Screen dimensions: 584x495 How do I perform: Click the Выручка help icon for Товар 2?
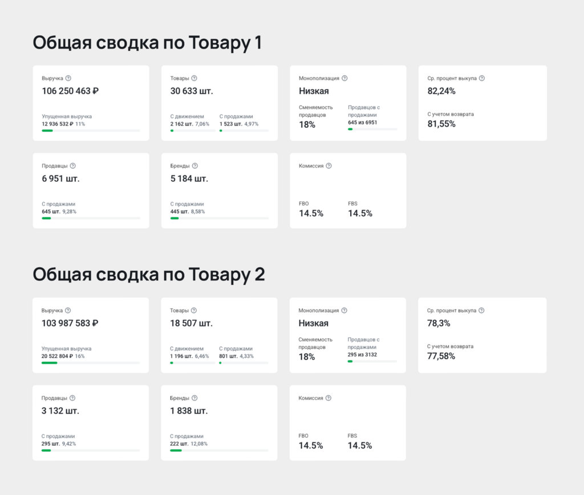68,311
